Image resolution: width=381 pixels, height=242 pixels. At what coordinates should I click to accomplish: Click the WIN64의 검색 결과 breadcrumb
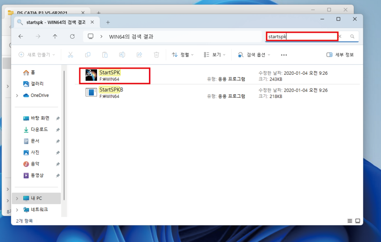point(131,37)
